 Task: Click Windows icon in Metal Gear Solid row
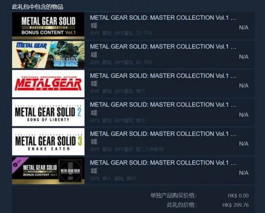(94, 84)
